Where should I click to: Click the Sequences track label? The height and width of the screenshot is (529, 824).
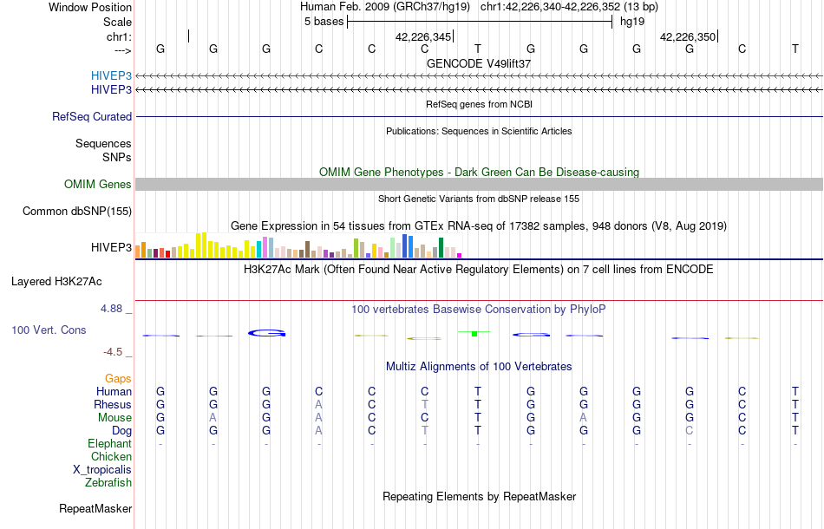point(103,143)
